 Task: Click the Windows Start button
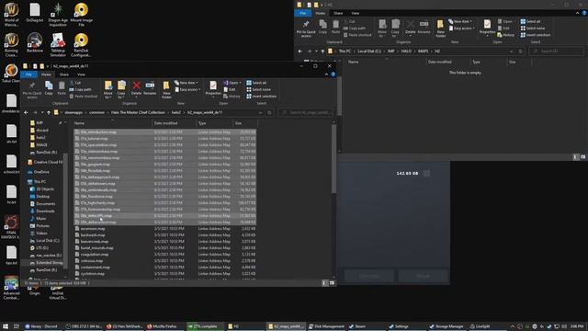click(6, 326)
